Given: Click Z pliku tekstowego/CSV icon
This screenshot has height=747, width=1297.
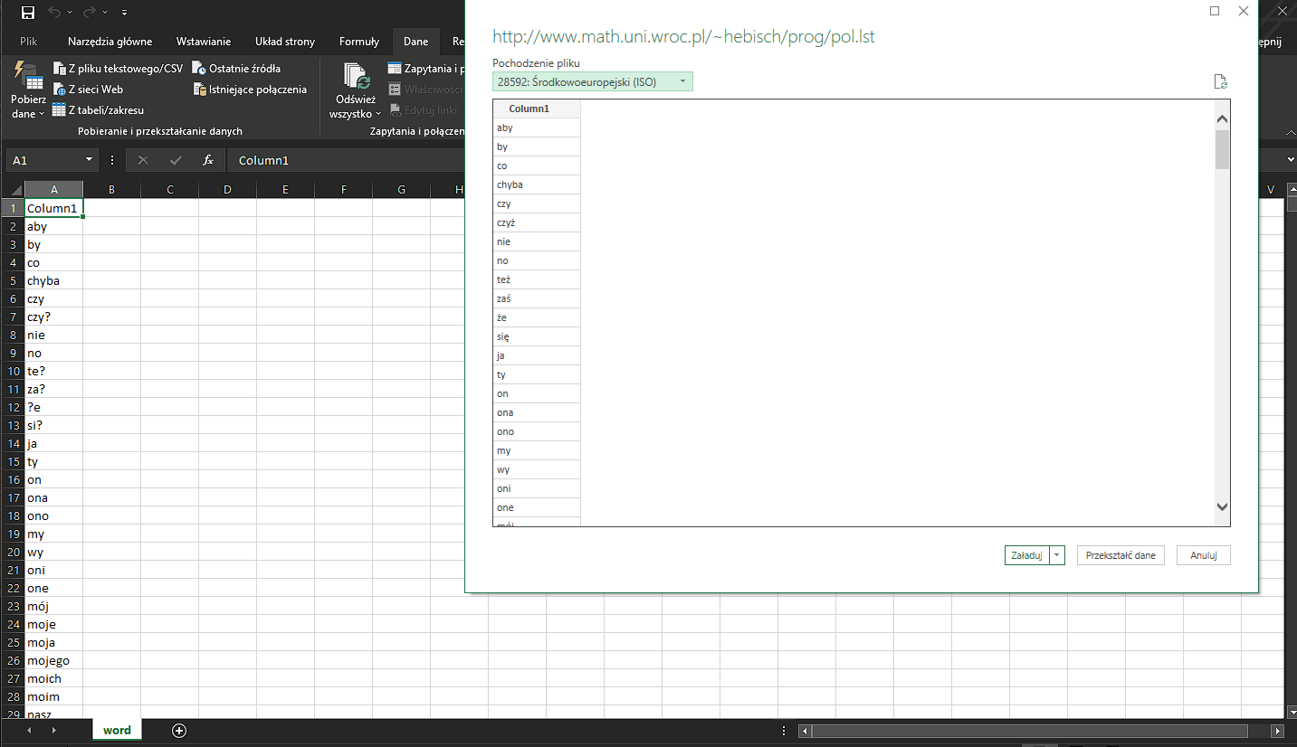Looking at the screenshot, I should [x=60, y=68].
